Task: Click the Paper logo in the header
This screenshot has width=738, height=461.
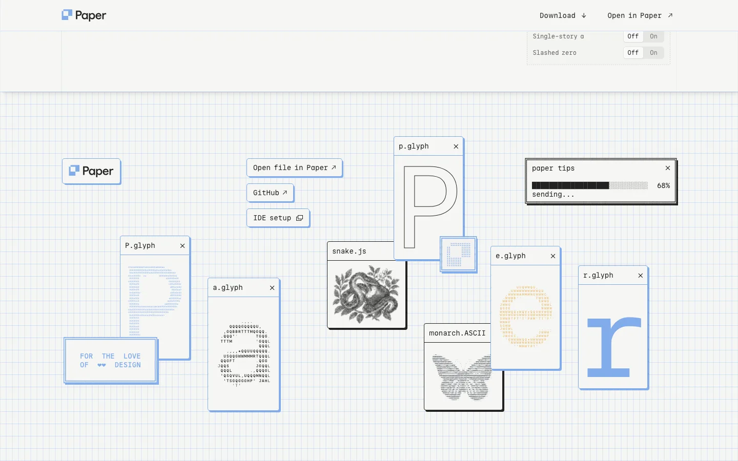Action: pos(84,15)
